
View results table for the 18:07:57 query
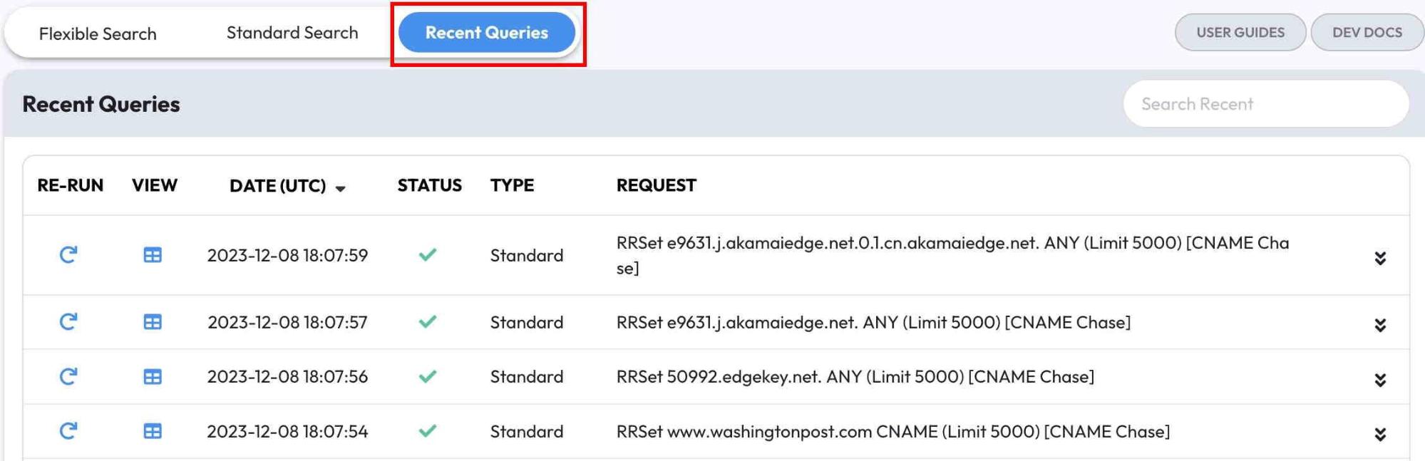pos(153,322)
